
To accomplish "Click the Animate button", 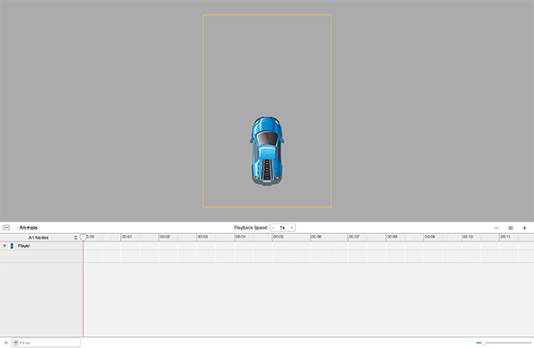I will tap(28, 228).
